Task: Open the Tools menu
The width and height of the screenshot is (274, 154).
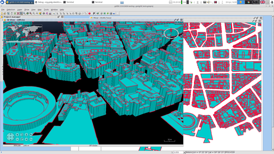Action: tap(46, 9)
